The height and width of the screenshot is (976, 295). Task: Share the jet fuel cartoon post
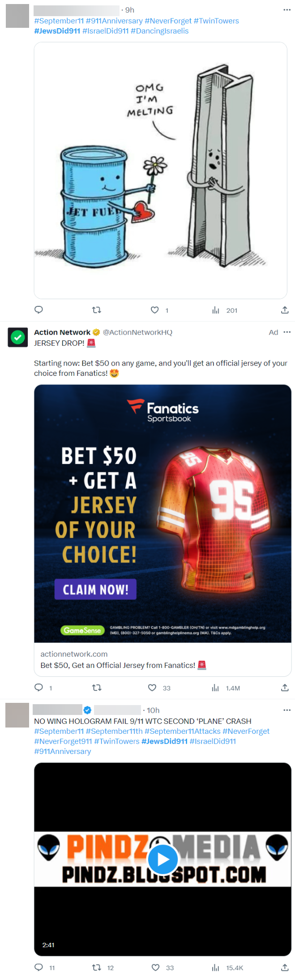(x=285, y=309)
